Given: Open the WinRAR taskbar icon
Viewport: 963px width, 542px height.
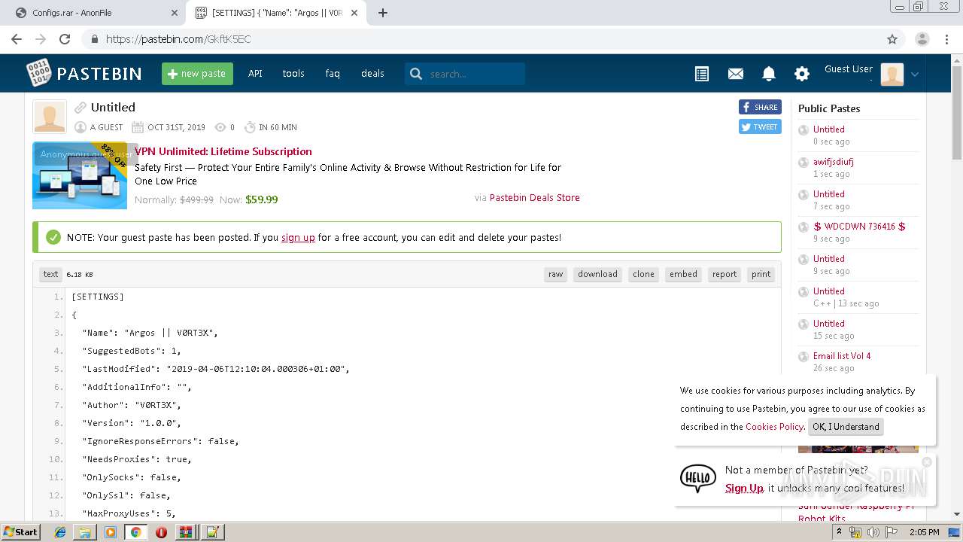Looking at the screenshot, I should pyautogui.click(x=186, y=532).
